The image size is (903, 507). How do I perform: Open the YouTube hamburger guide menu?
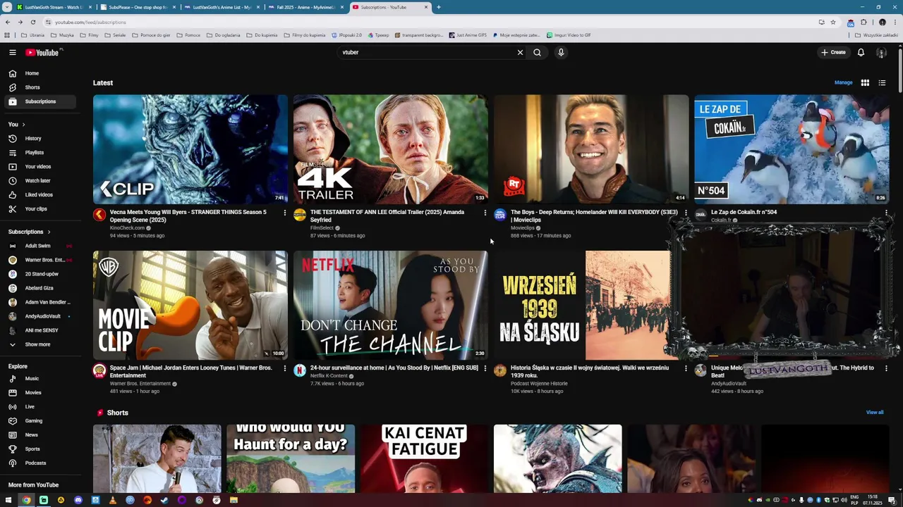pos(12,52)
